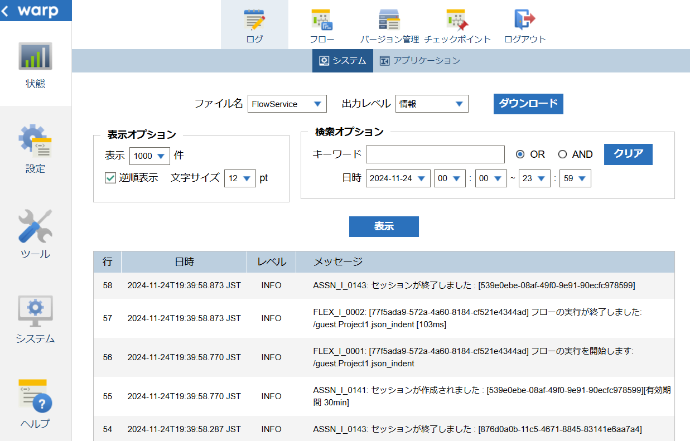The width and height of the screenshot is (690, 441).
Task: Open the 状態 status section icon
Action: [35, 56]
